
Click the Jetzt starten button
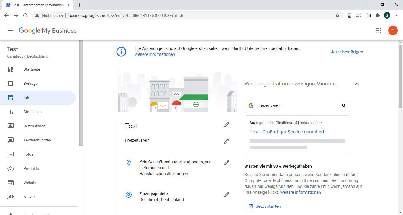(265, 206)
